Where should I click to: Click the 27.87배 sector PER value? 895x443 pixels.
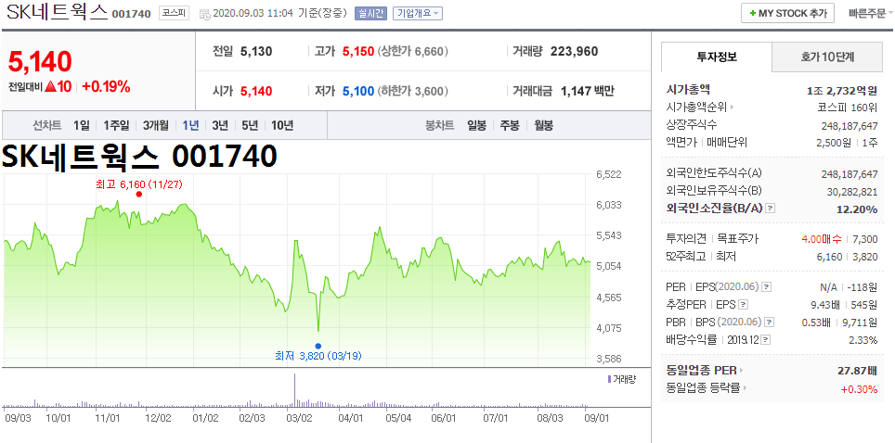tap(857, 371)
